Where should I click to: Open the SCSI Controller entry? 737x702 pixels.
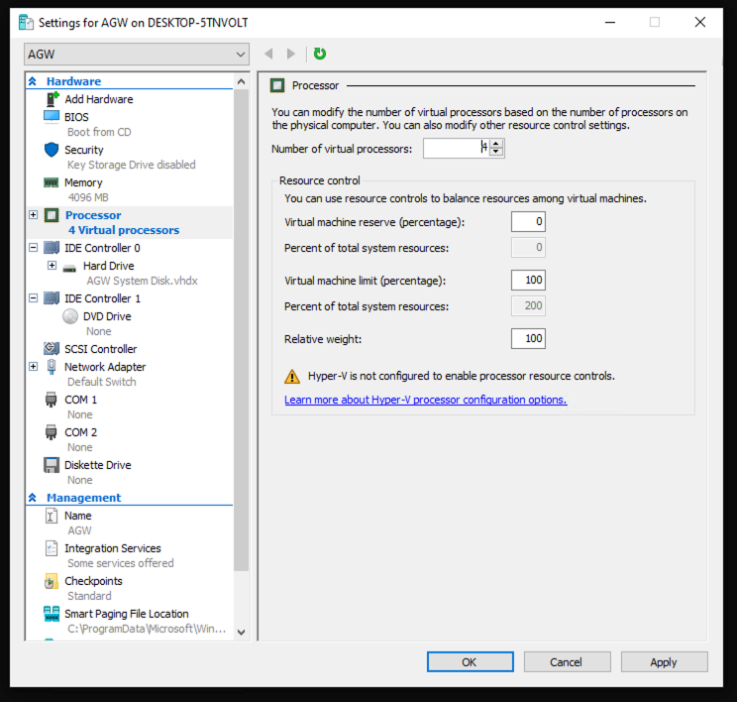[100, 349]
